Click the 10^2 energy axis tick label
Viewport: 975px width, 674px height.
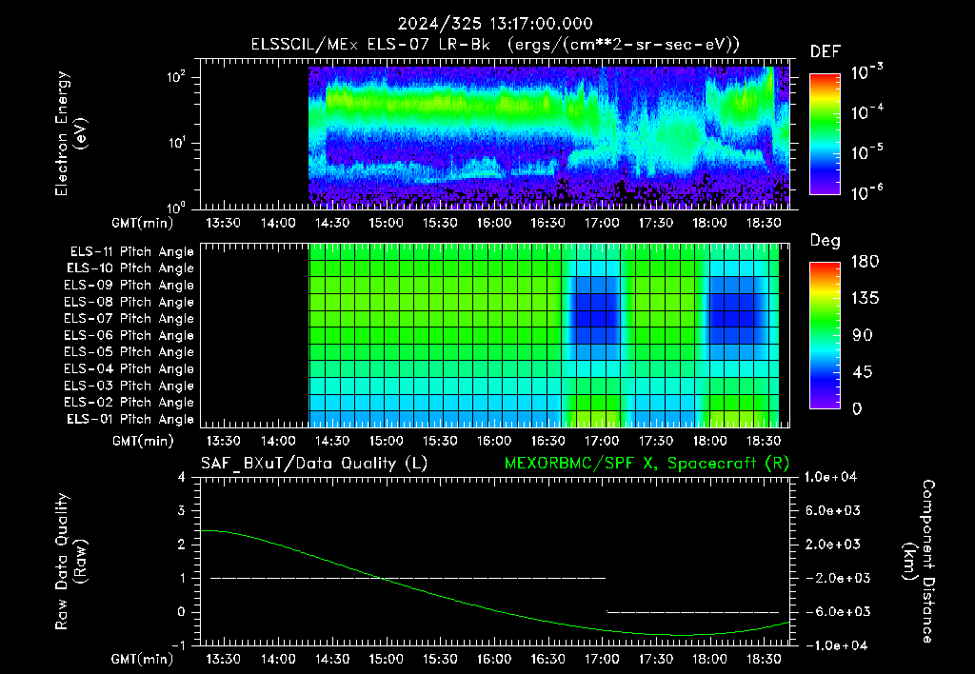coord(176,78)
